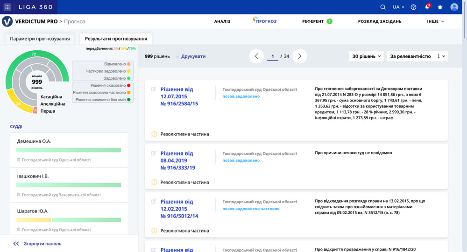Click the search magnifier icon
Viewport: 467px width, 252px height.
pos(383,7)
